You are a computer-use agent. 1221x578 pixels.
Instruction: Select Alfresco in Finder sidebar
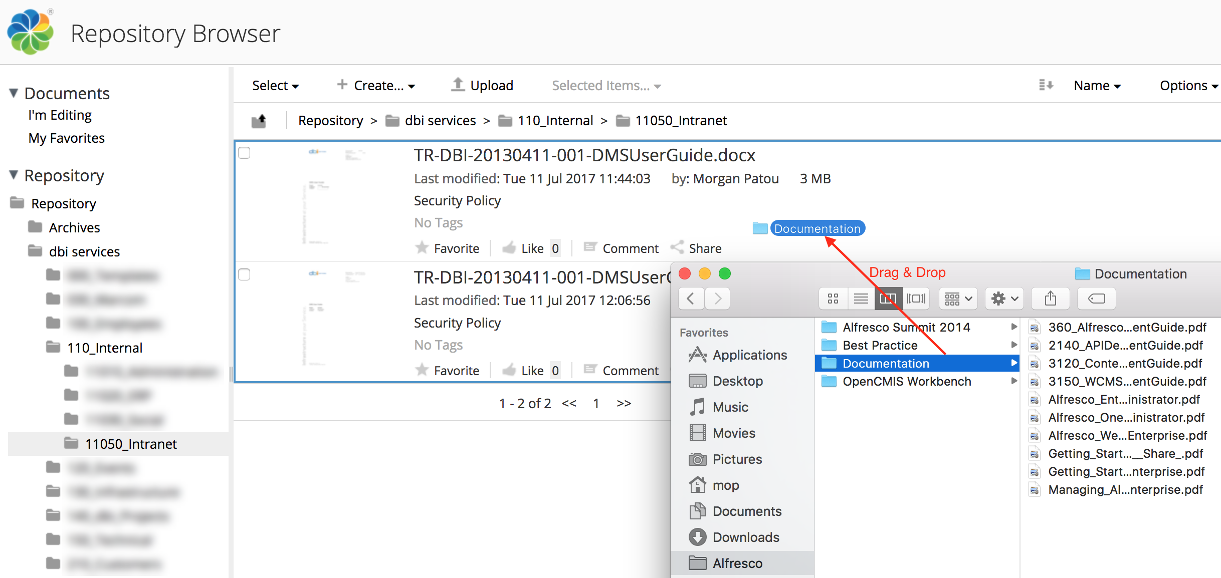(x=743, y=563)
